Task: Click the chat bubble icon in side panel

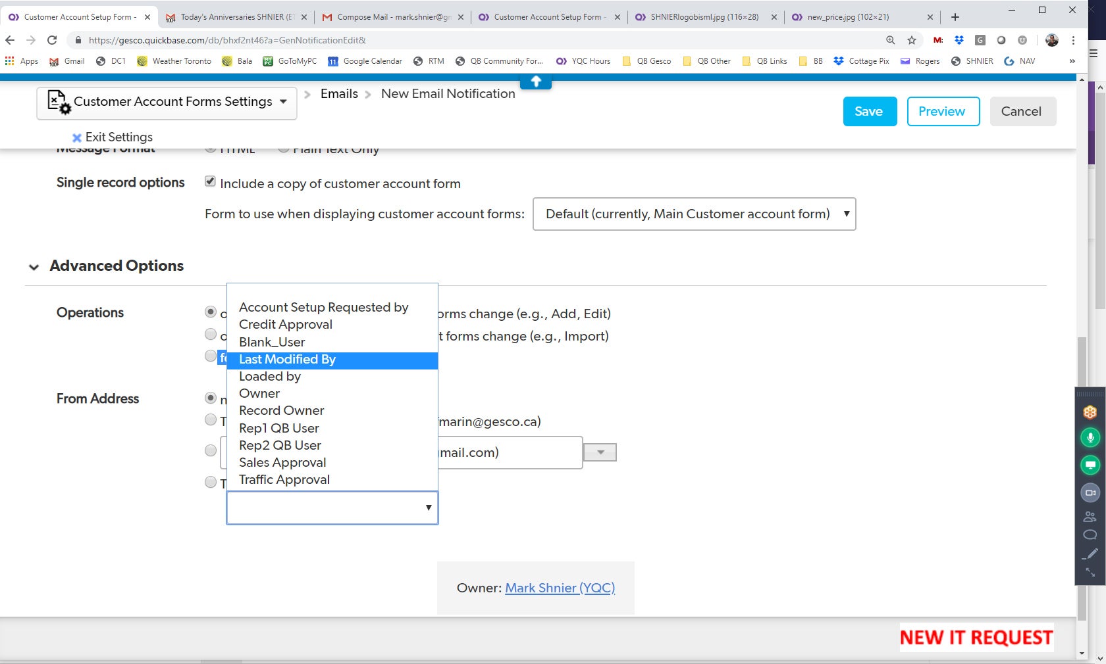Action: tap(1090, 534)
